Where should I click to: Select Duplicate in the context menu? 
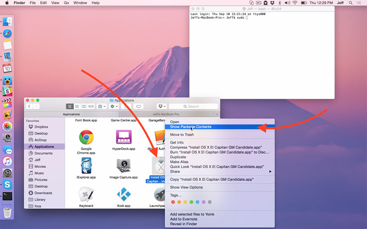pyautogui.click(x=220, y=157)
